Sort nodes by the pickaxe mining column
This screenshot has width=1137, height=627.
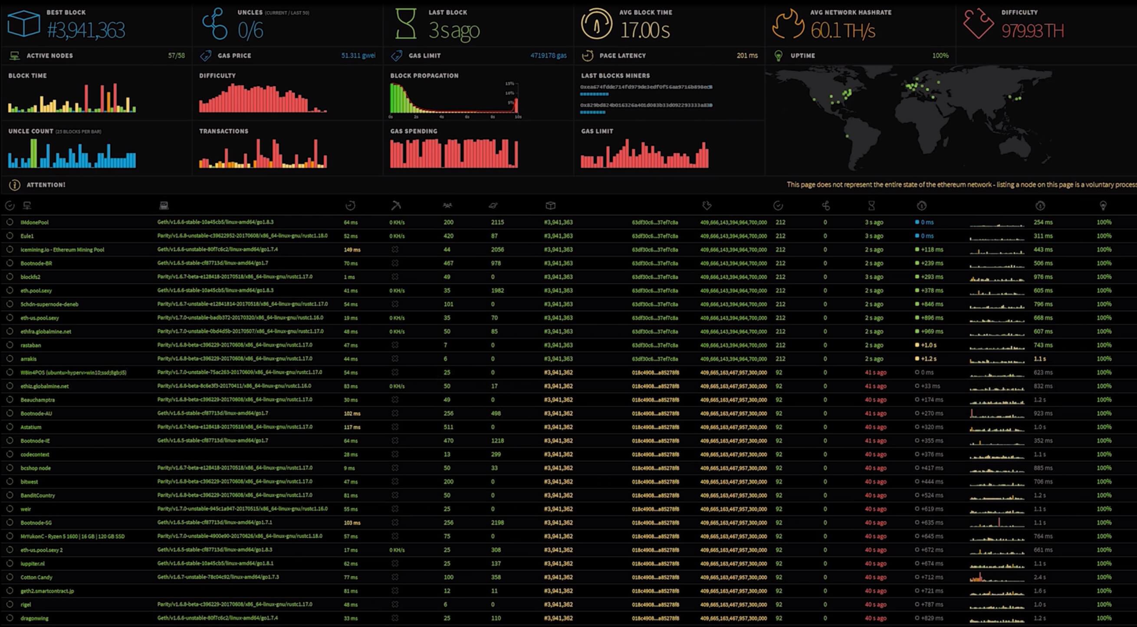pos(395,206)
